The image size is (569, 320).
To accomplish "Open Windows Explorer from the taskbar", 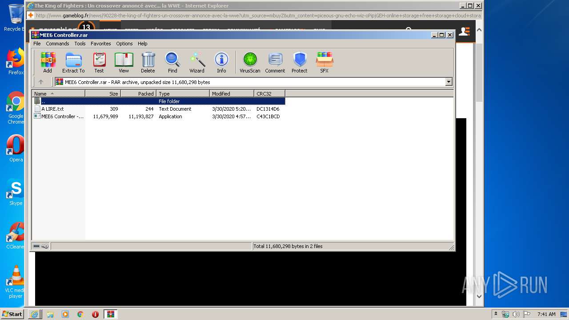I will tap(50, 314).
